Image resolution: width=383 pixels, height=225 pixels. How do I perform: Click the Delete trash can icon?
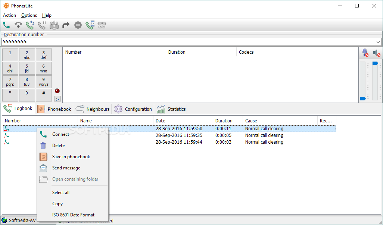[x=43, y=146]
